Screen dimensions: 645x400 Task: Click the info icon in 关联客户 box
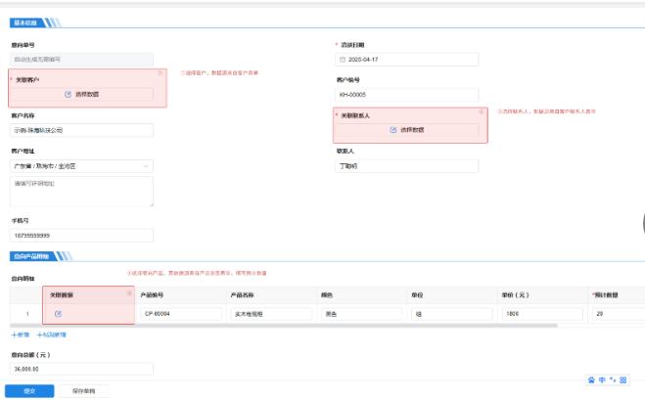(x=161, y=73)
